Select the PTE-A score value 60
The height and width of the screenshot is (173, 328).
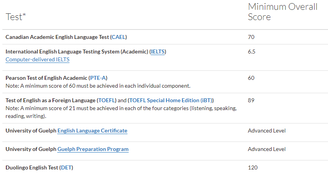click(251, 78)
